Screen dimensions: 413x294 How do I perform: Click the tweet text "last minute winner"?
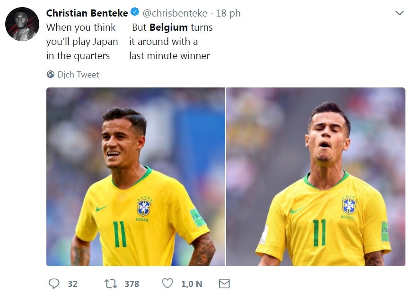click(169, 56)
